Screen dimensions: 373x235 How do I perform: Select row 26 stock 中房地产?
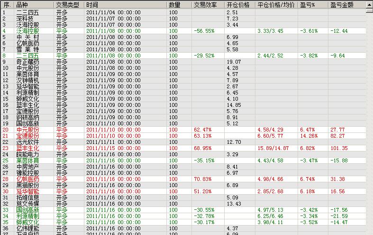coord(27,167)
